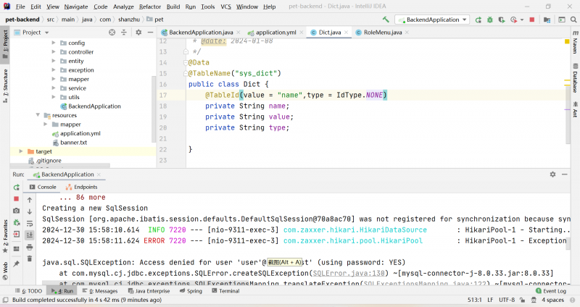Toggle the Web tool window stripe

point(5,270)
